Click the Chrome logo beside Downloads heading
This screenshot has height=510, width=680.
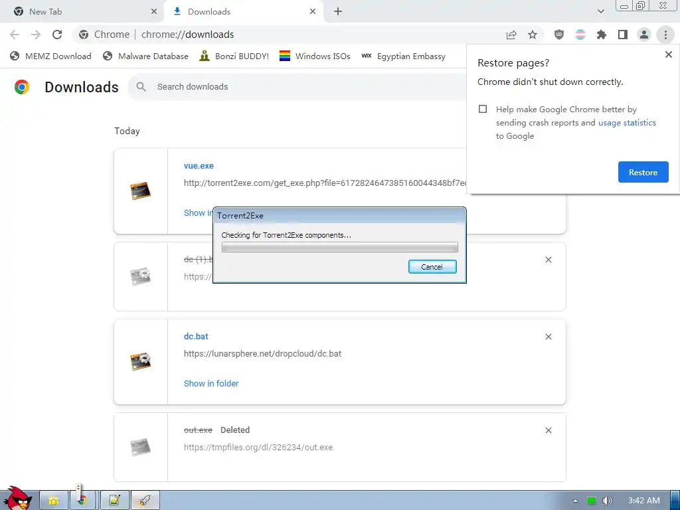22,87
